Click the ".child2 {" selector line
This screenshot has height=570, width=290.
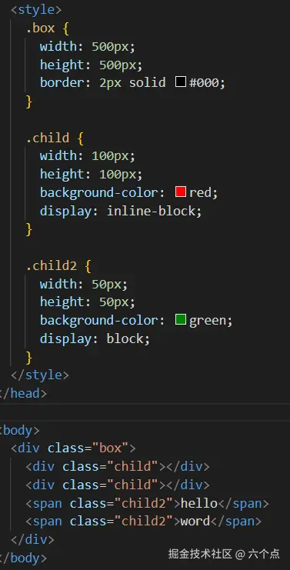point(58,265)
